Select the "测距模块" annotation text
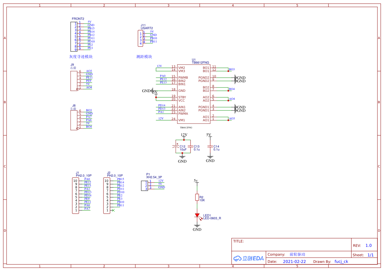Screen dimensions: 384x271 pos(144,57)
